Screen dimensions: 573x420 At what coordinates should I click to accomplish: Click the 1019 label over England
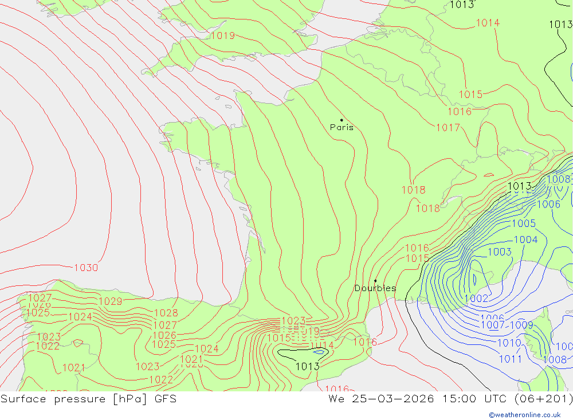pos(223,36)
